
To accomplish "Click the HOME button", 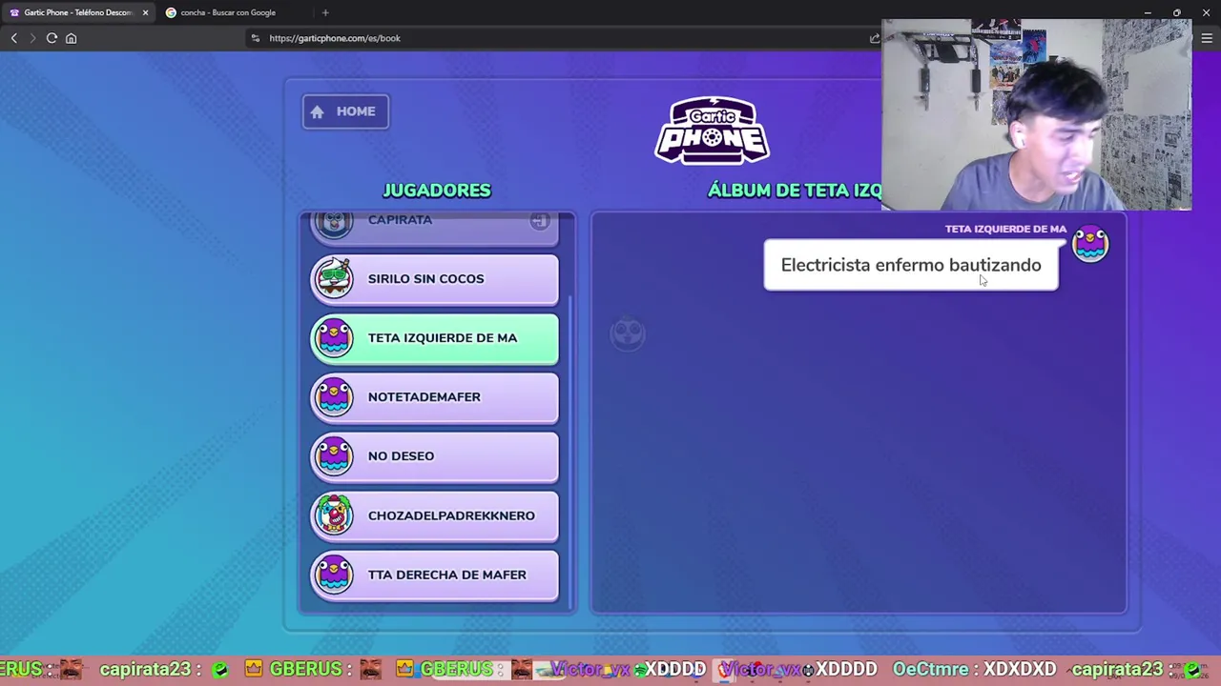I will tap(345, 111).
